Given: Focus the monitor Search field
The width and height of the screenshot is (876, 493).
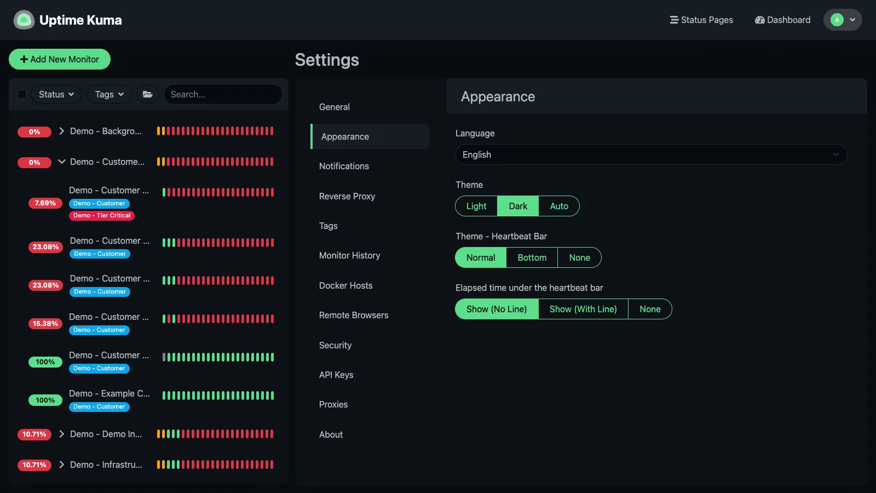Looking at the screenshot, I should click(223, 94).
